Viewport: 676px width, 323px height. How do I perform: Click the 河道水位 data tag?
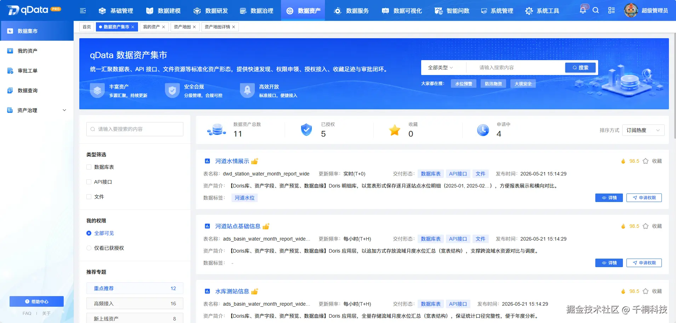(x=245, y=198)
